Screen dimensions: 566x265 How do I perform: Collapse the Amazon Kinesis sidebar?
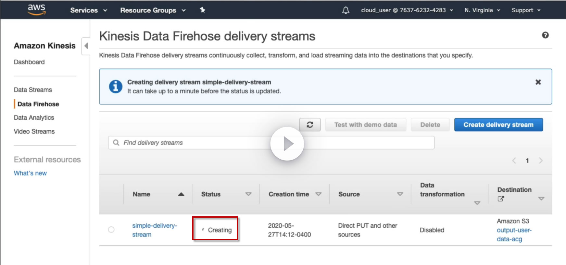pyautogui.click(x=86, y=46)
